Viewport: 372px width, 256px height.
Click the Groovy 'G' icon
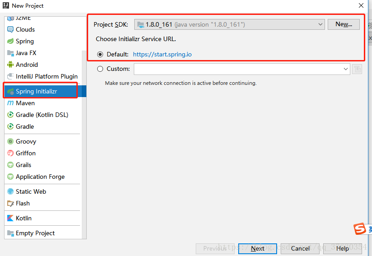tap(10, 141)
